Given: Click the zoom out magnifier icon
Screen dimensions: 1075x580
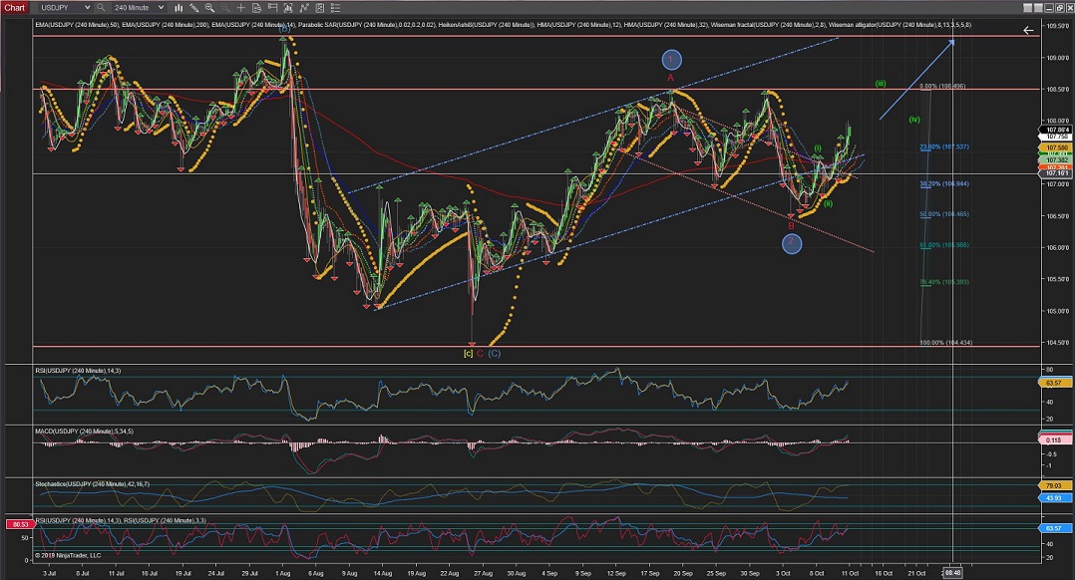Looking at the screenshot, I should (225, 7).
